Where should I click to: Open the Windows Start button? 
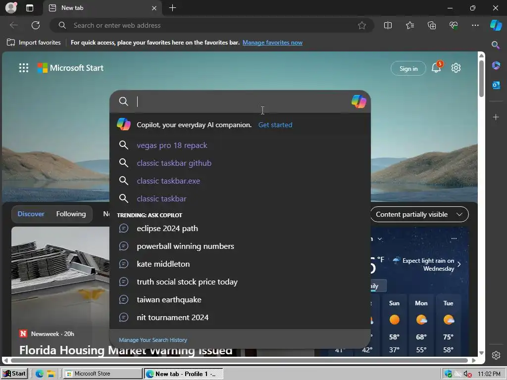click(x=14, y=374)
